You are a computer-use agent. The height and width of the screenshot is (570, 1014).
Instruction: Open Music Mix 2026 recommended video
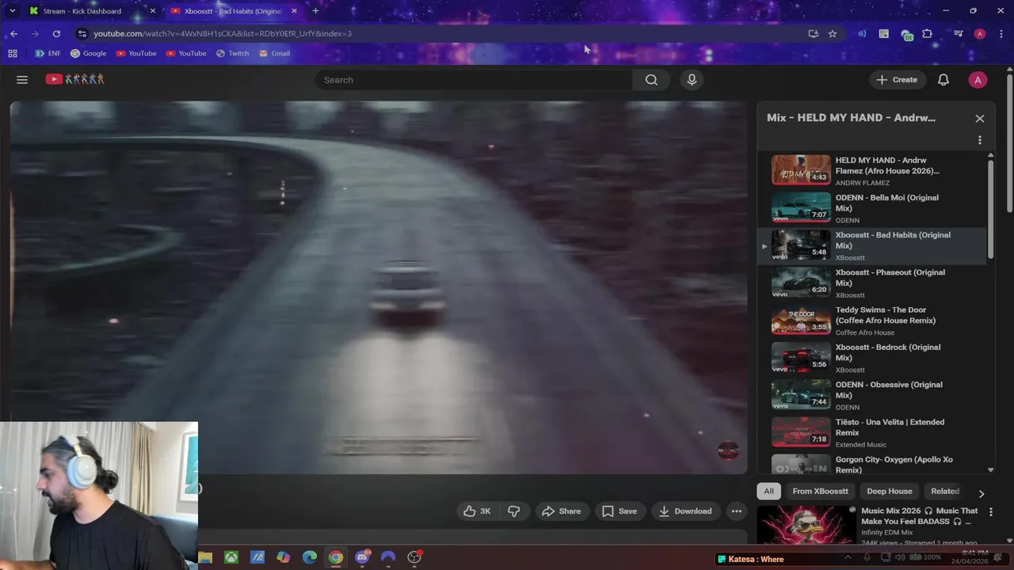(x=806, y=525)
